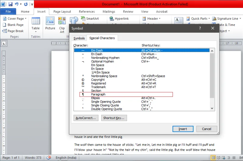Select the Em Dash character row
This screenshot has height=161, width=243.
point(142,50)
